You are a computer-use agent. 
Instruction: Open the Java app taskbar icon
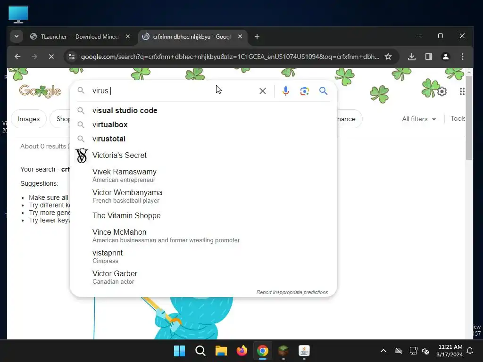point(304,351)
